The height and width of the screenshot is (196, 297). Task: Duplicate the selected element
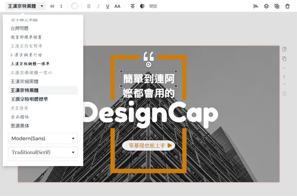[277, 6]
